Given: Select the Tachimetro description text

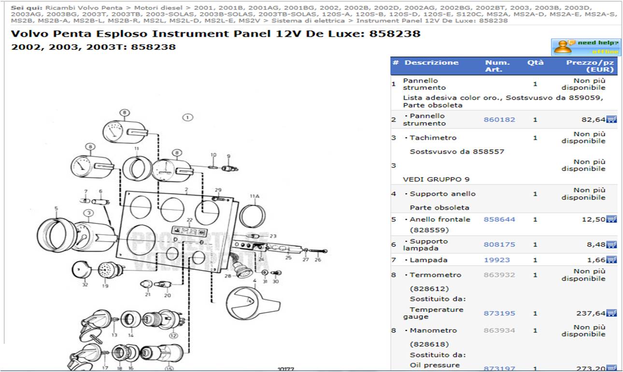Looking at the screenshot, I should pyautogui.click(x=433, y=138).
